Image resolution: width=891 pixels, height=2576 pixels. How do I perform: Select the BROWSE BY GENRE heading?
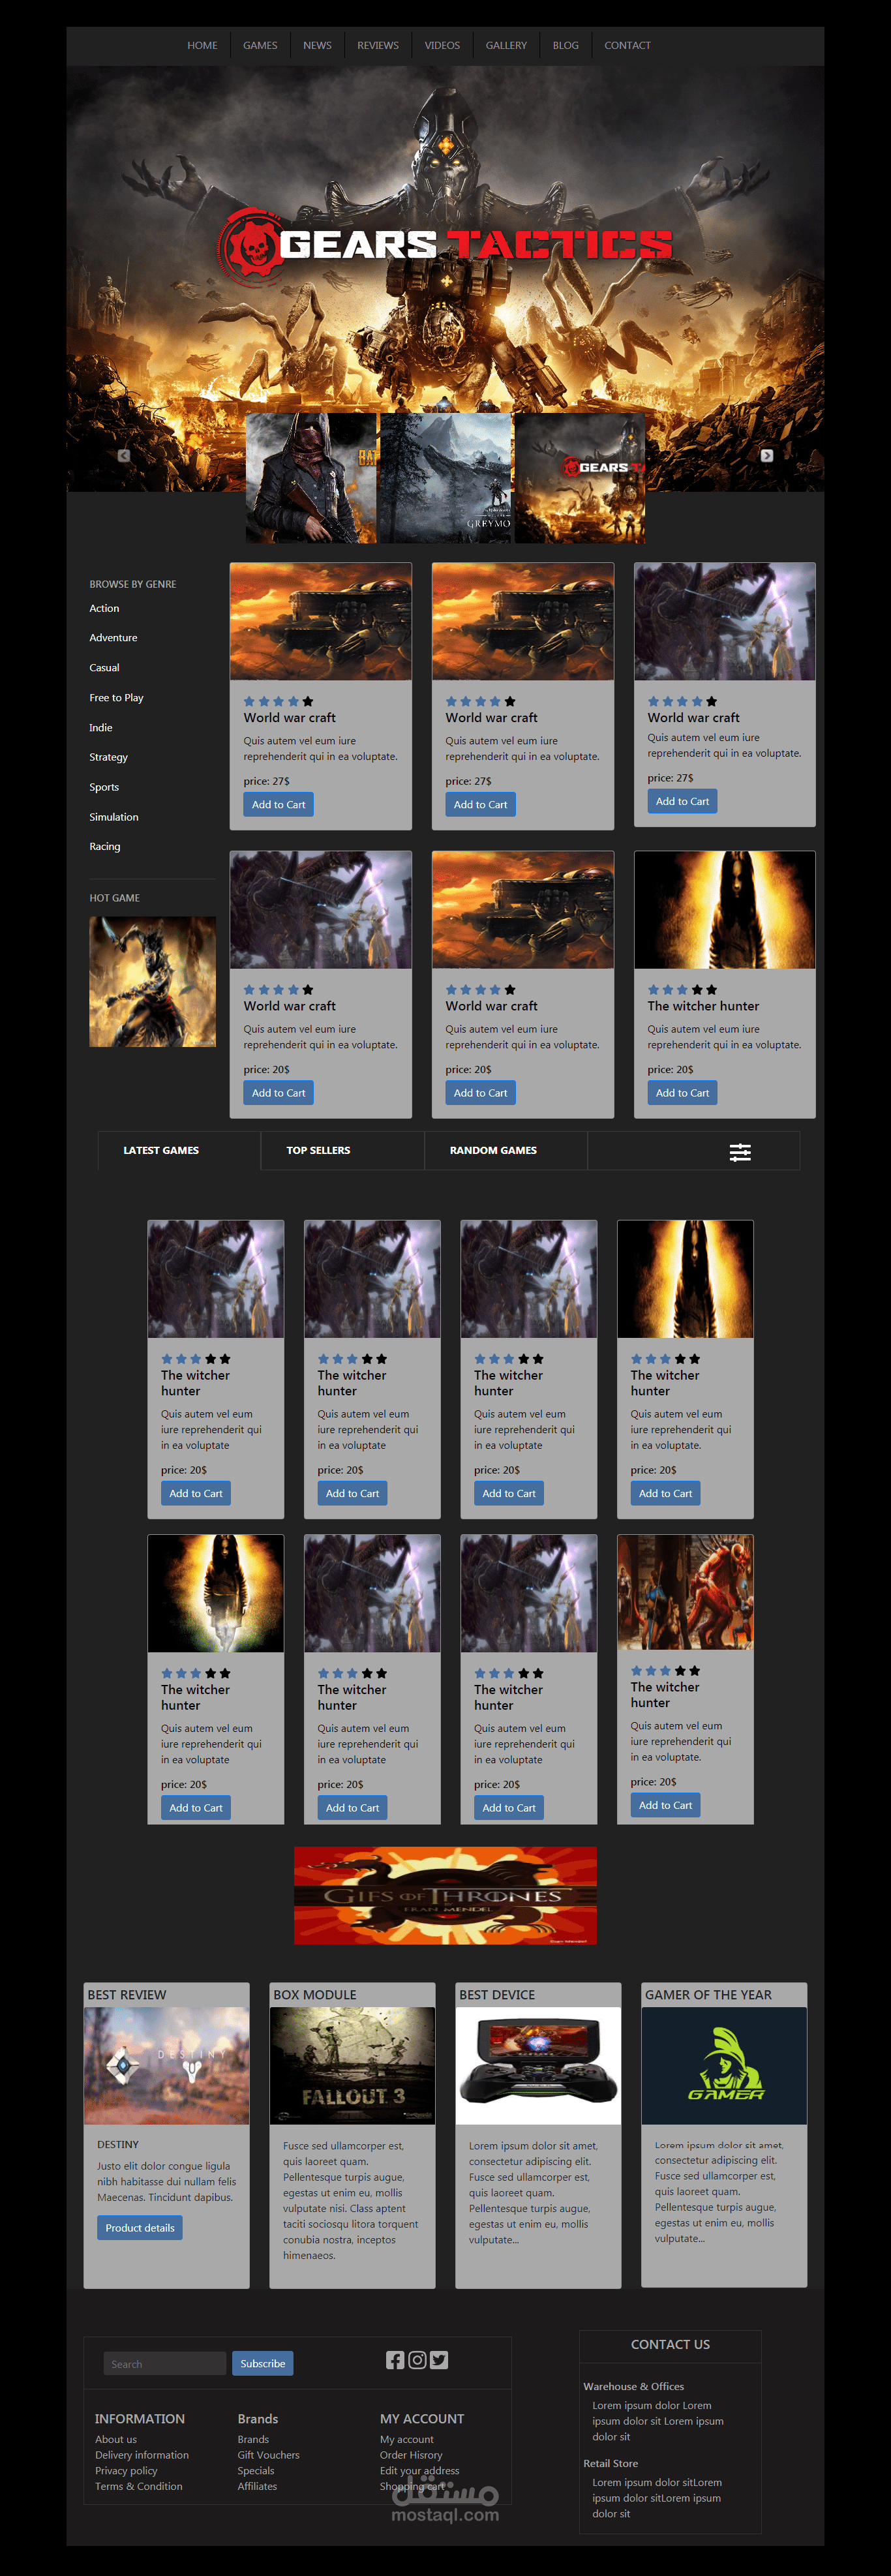coord(133,584)
